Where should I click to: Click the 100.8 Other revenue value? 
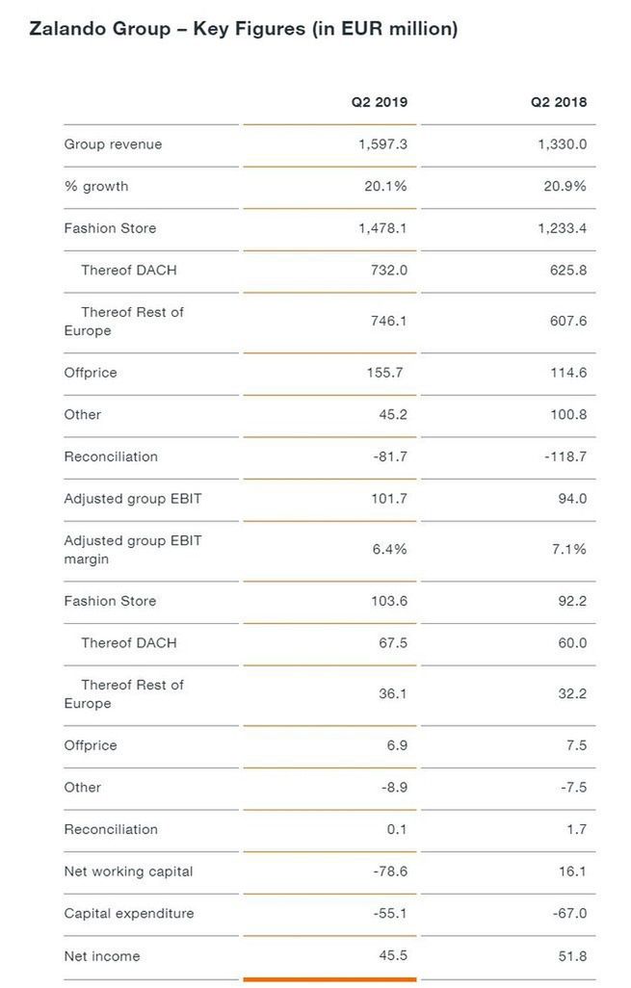click(568, 415)
